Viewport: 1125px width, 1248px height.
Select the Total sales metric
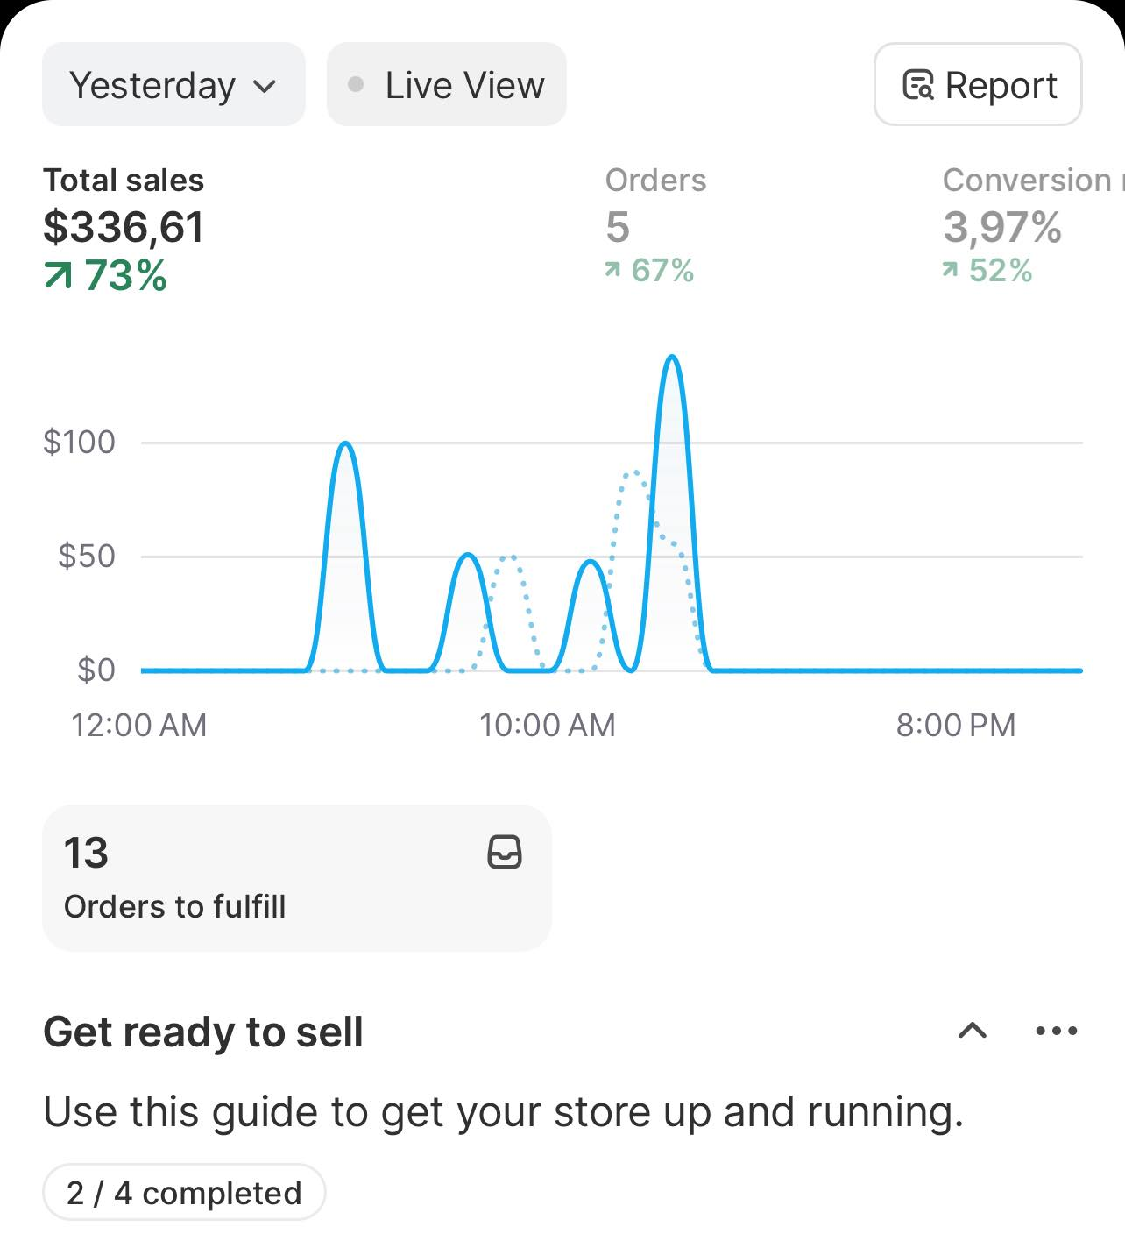[x=124, y=226]
